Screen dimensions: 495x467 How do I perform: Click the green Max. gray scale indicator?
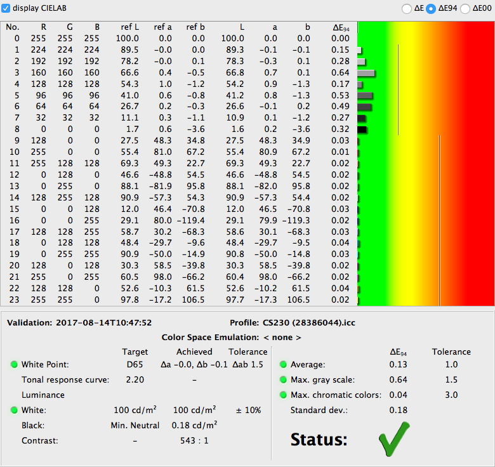point(283,379)
